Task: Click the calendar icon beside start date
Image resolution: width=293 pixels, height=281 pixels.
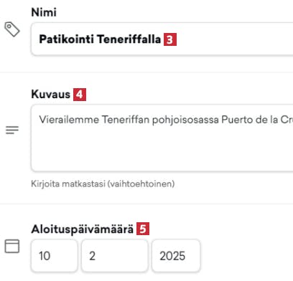Action: [12, 246]
